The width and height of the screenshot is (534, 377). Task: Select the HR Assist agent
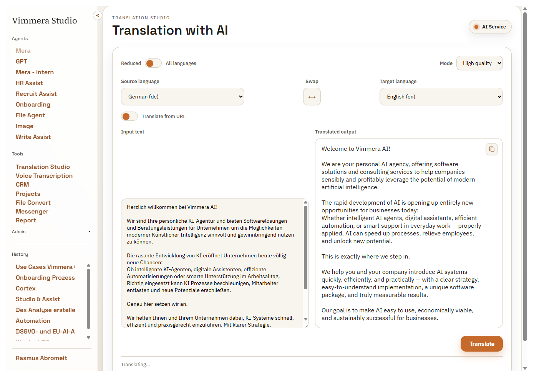tap(29, 83)
